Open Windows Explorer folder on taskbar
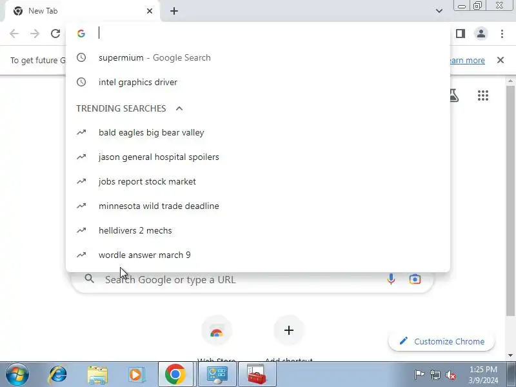The height and width of the screenshot is (387, 516). [x=97, y=375]
